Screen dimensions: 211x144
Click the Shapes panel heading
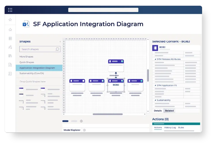tap(25, 41)
